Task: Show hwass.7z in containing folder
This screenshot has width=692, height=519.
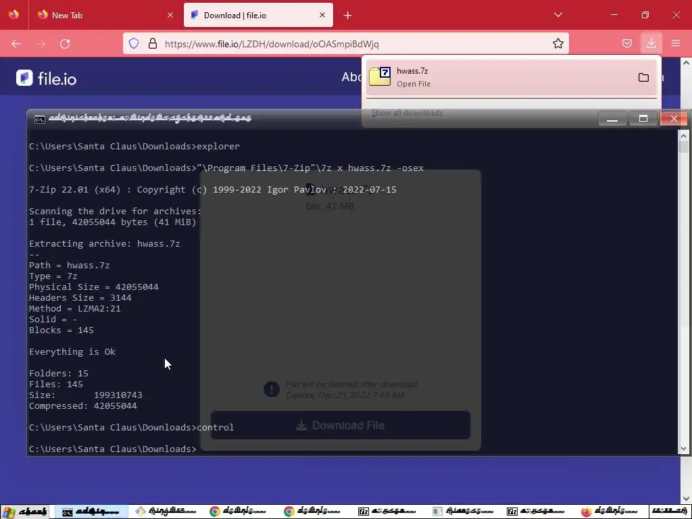Action: pos(643,78)
